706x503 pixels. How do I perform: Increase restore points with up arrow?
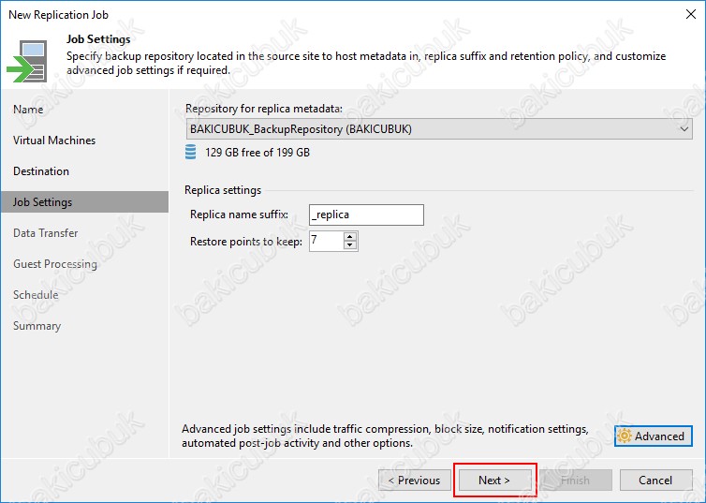[350, 236]
